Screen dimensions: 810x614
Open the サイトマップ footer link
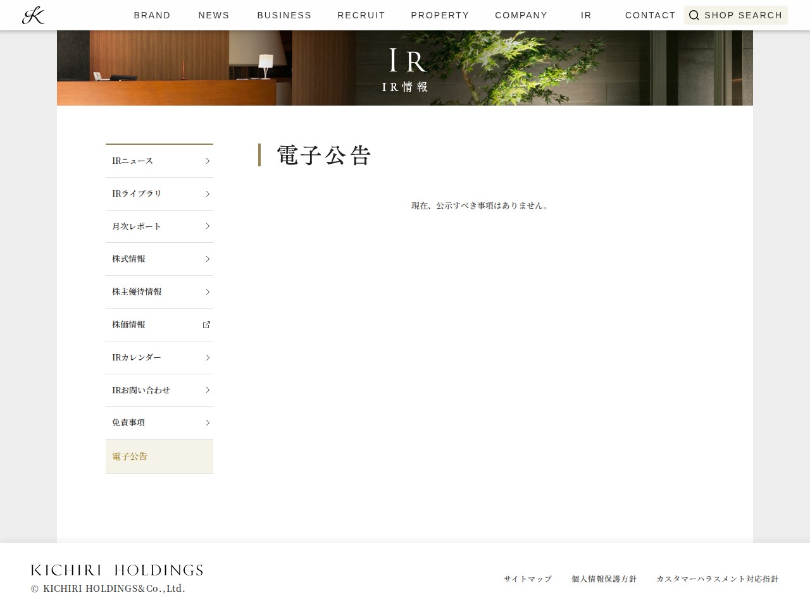[528, 579]
